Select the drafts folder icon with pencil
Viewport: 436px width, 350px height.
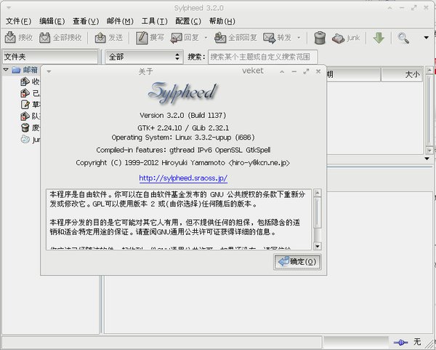tap(25, 105)
